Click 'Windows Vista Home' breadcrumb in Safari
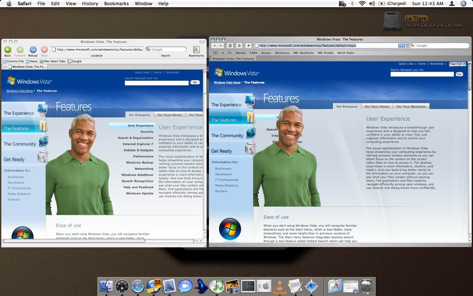473x296 pixels. click(x=227, y=83)
